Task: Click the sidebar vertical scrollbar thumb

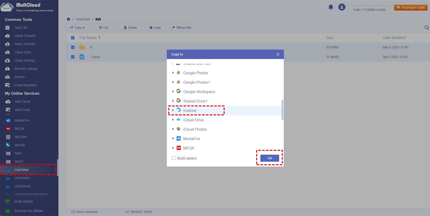Action: [58, 167]
